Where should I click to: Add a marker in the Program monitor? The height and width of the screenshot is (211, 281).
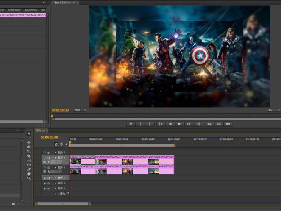[x=131, y=124]
